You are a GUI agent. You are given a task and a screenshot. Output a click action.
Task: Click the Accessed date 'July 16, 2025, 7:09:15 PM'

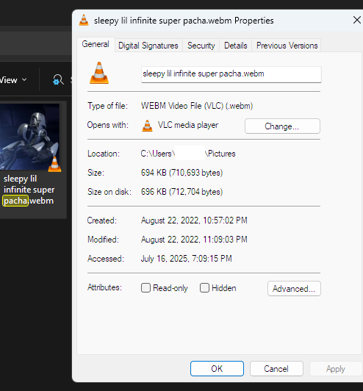(x=186, y=259)
